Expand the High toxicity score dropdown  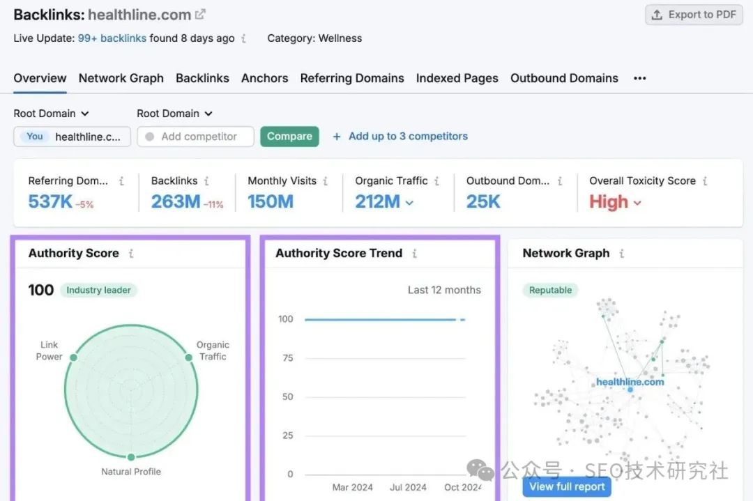point(615,202)
